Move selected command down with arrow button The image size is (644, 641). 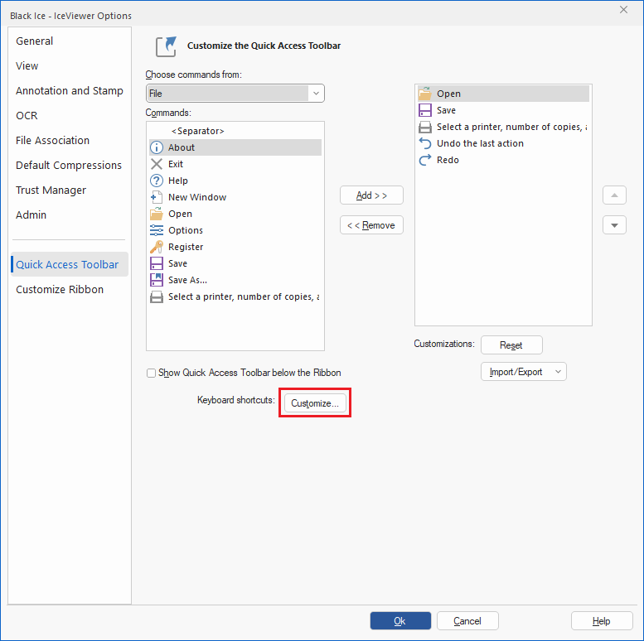[614, 225]
